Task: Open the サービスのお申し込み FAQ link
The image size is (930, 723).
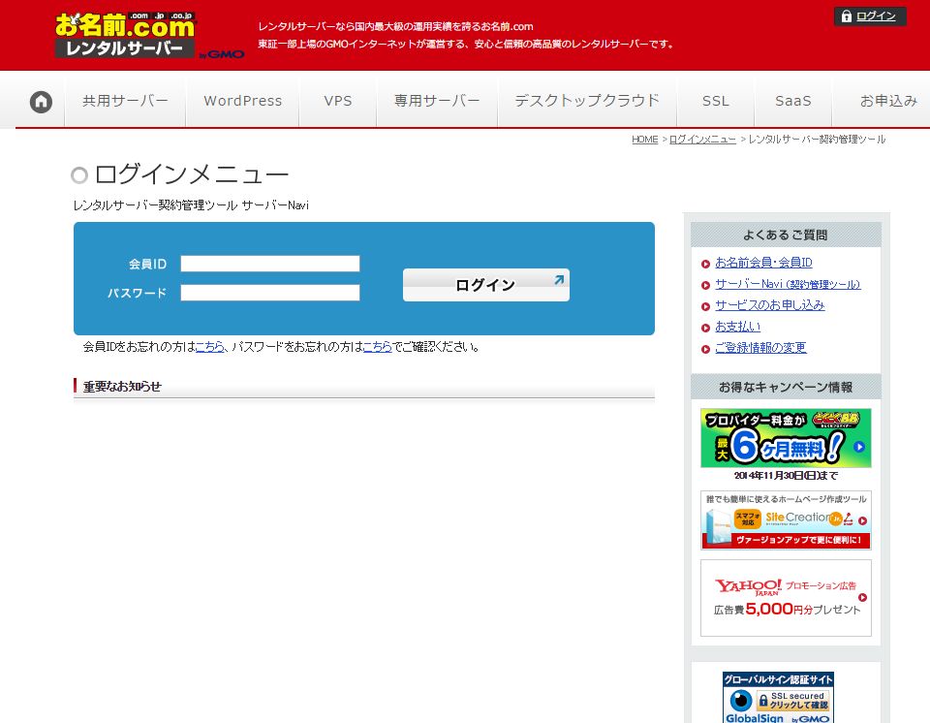Action: click(x=770, y=305)
